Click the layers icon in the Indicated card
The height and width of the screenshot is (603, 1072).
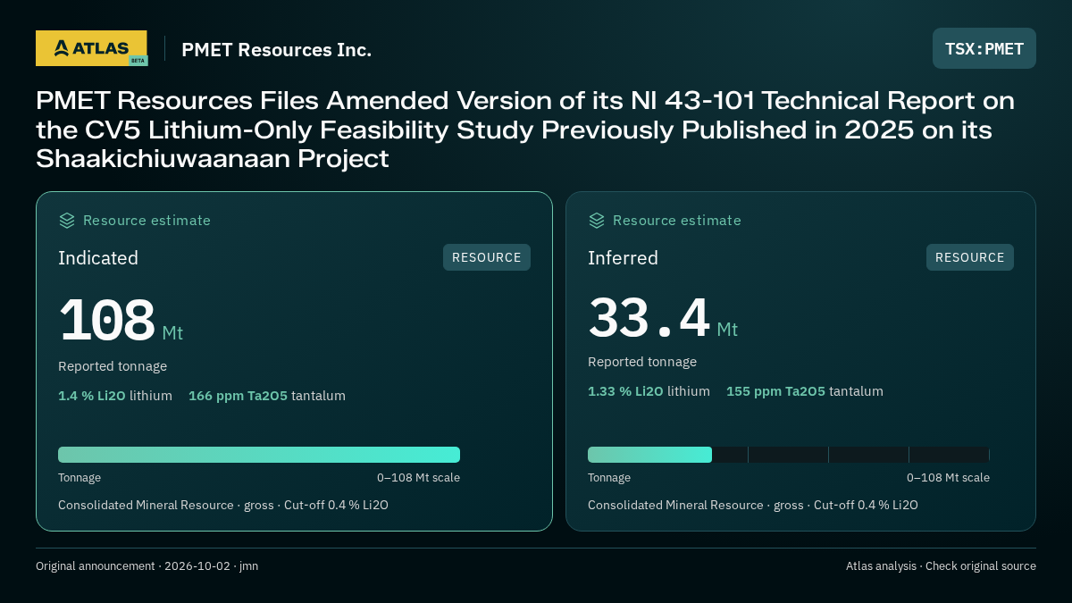pyautogui.click(x=67, y=221)
